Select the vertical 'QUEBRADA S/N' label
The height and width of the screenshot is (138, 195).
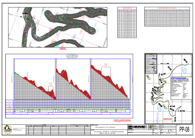(x=157, y=118)
